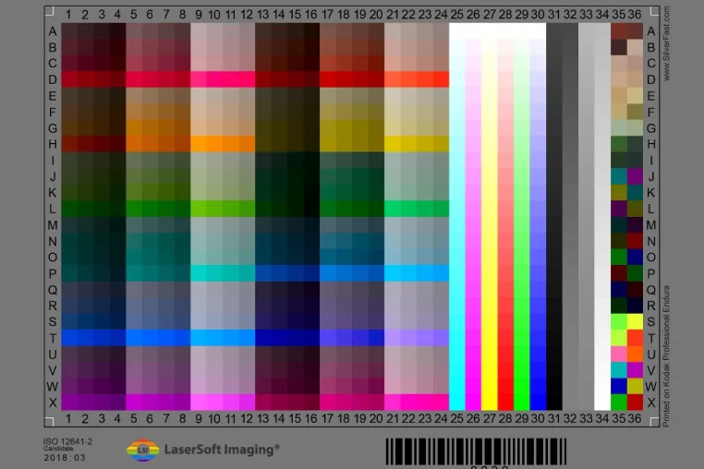Screen dimensions: 704x469
Task: Pick the light beige patch at B36
Action: point(635,47)
